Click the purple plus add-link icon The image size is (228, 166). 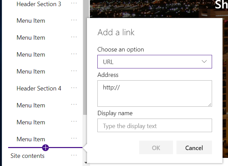click(x=45, y=148)
